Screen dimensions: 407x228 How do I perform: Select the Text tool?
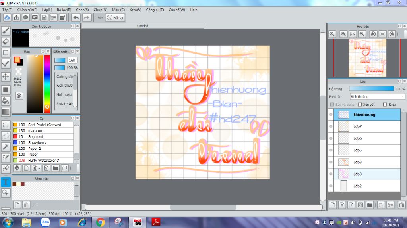6,182
